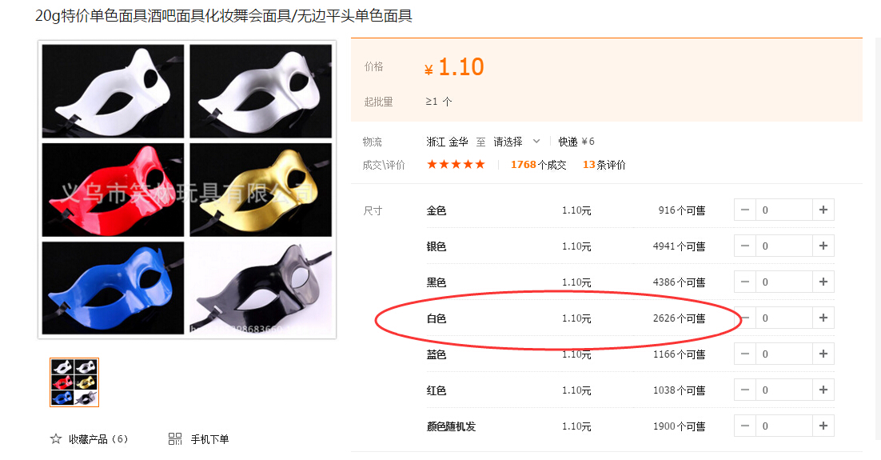Click the dropdown chevron beside 请选择
The image size is (881, 460).
point(536,141)
